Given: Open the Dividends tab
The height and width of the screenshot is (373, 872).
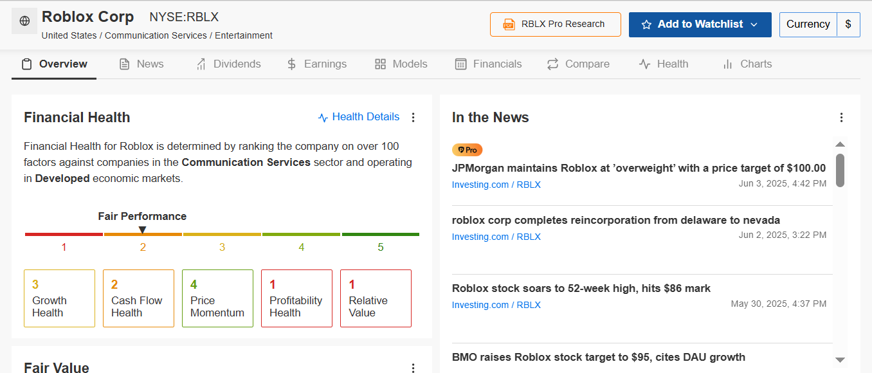Looking at the screenshot, I should coord(228,64).
